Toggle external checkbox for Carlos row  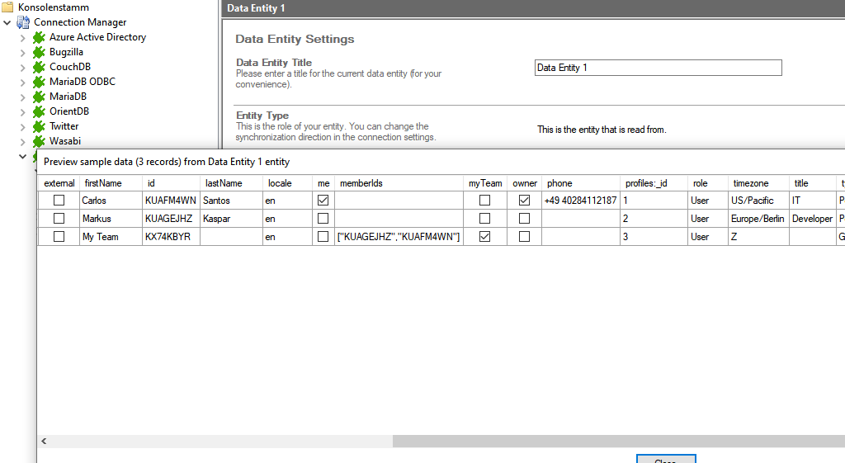[59, 201]
